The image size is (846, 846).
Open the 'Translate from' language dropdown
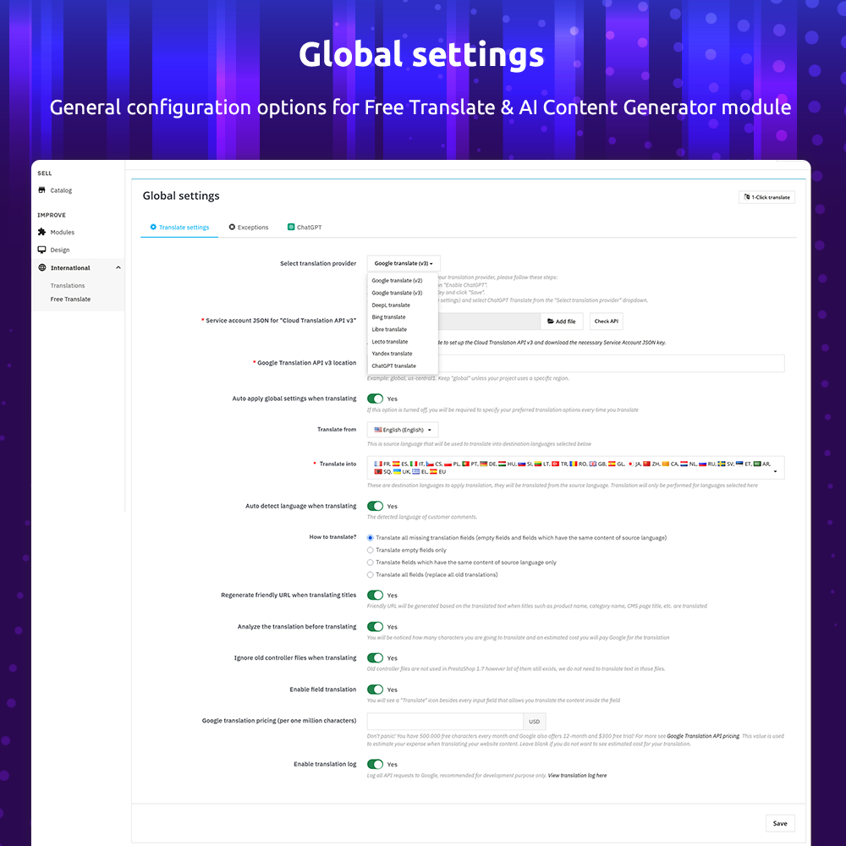tap(402, 429)
